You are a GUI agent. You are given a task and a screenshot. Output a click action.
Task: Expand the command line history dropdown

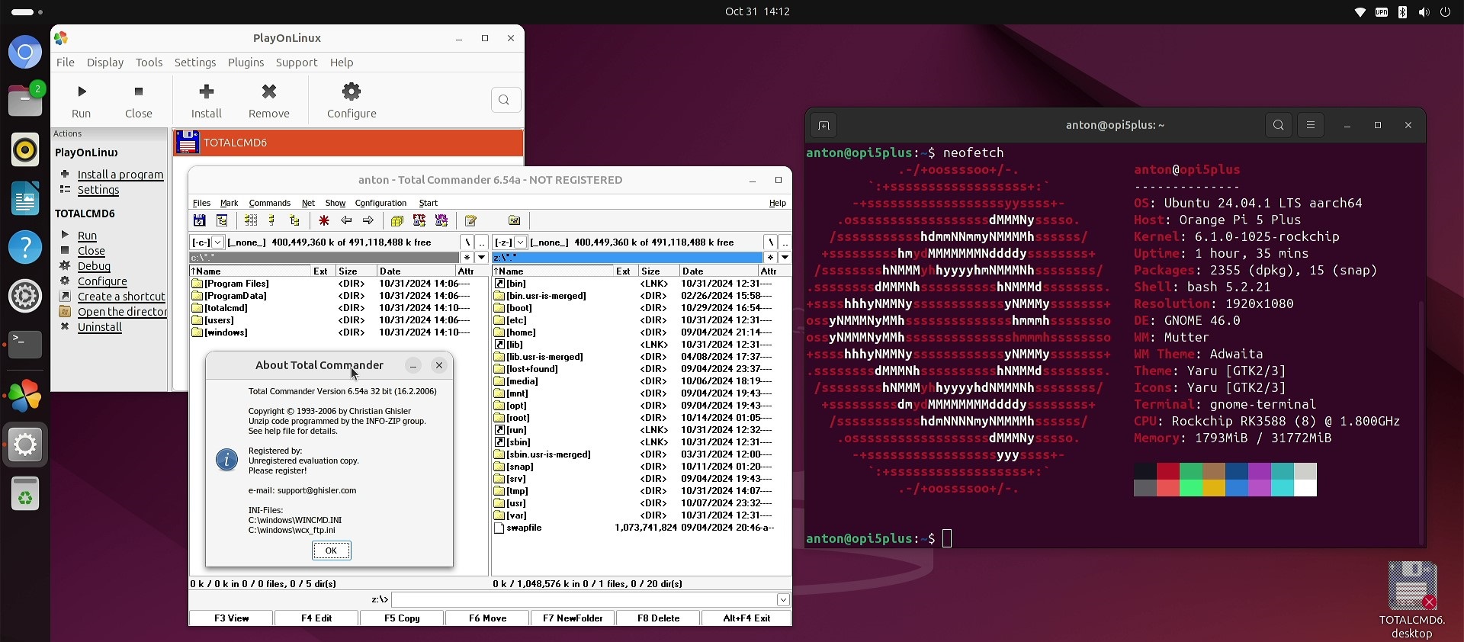coord(782,600)
